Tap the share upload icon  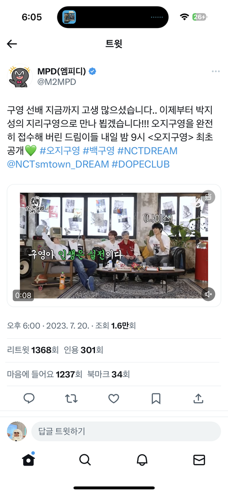pos(198,399)
